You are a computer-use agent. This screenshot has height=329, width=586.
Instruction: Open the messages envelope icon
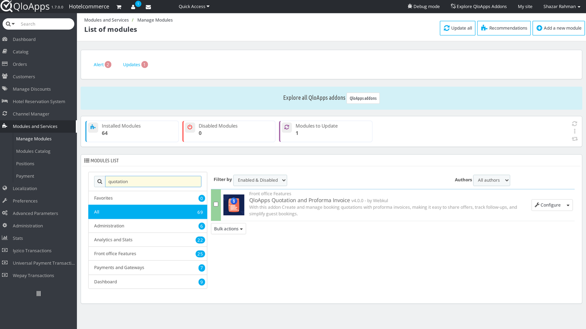(x=148, y=7)
